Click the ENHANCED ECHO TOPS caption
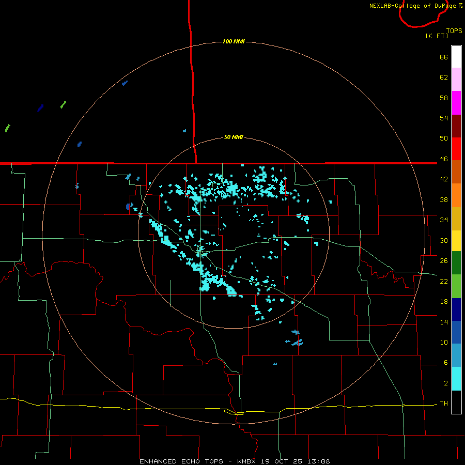Image resolution: width=465 pixels, height=465 pixels. point(181,461)
